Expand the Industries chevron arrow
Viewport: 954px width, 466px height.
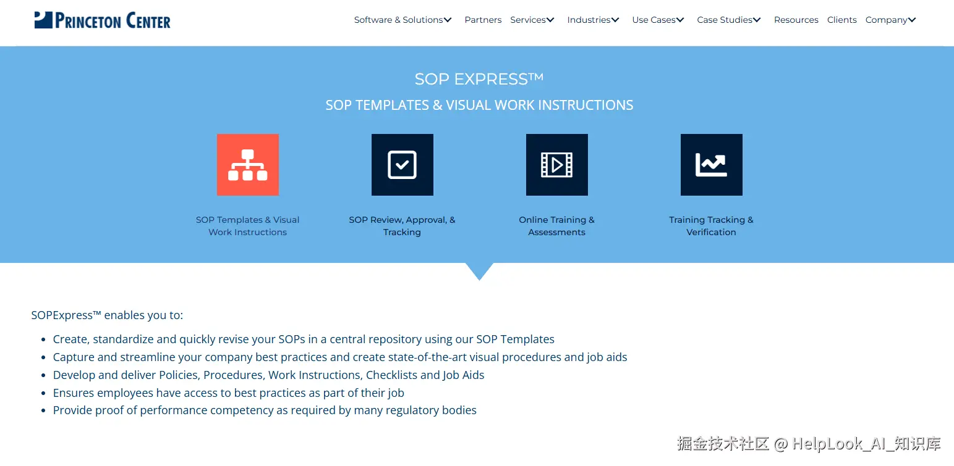click(615, 20)
